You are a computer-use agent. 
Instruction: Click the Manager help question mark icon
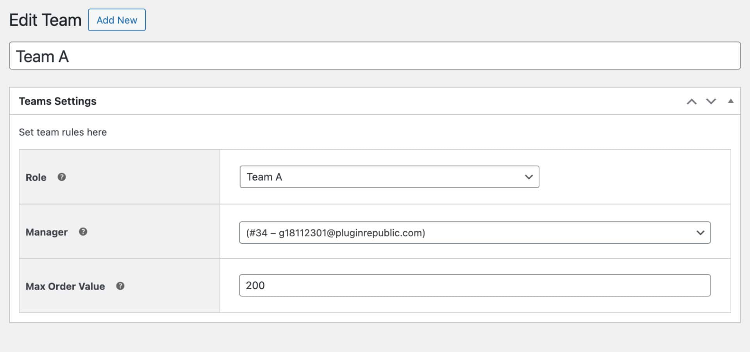pyautogui.click(x=83, y=232)
